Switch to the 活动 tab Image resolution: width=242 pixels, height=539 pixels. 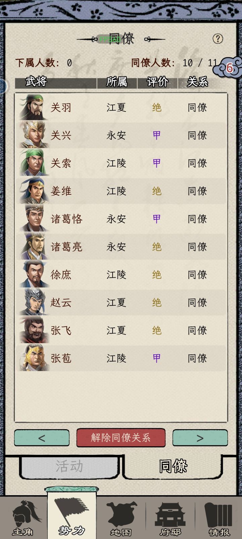(70, 467)
